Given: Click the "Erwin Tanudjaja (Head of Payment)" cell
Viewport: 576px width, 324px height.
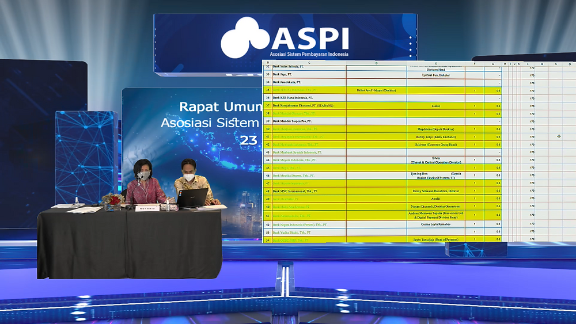Looking at the screenshot, I should (x=435, y=239).
